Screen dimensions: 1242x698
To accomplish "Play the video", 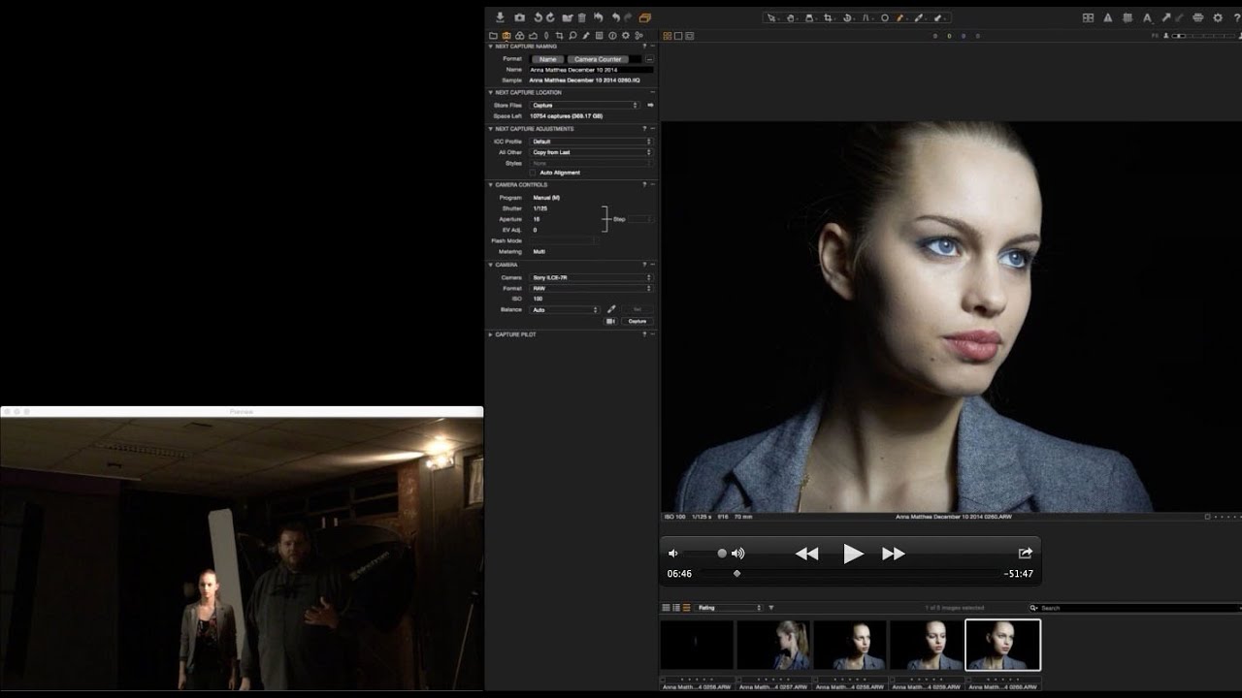I will (x=853, y=554).
